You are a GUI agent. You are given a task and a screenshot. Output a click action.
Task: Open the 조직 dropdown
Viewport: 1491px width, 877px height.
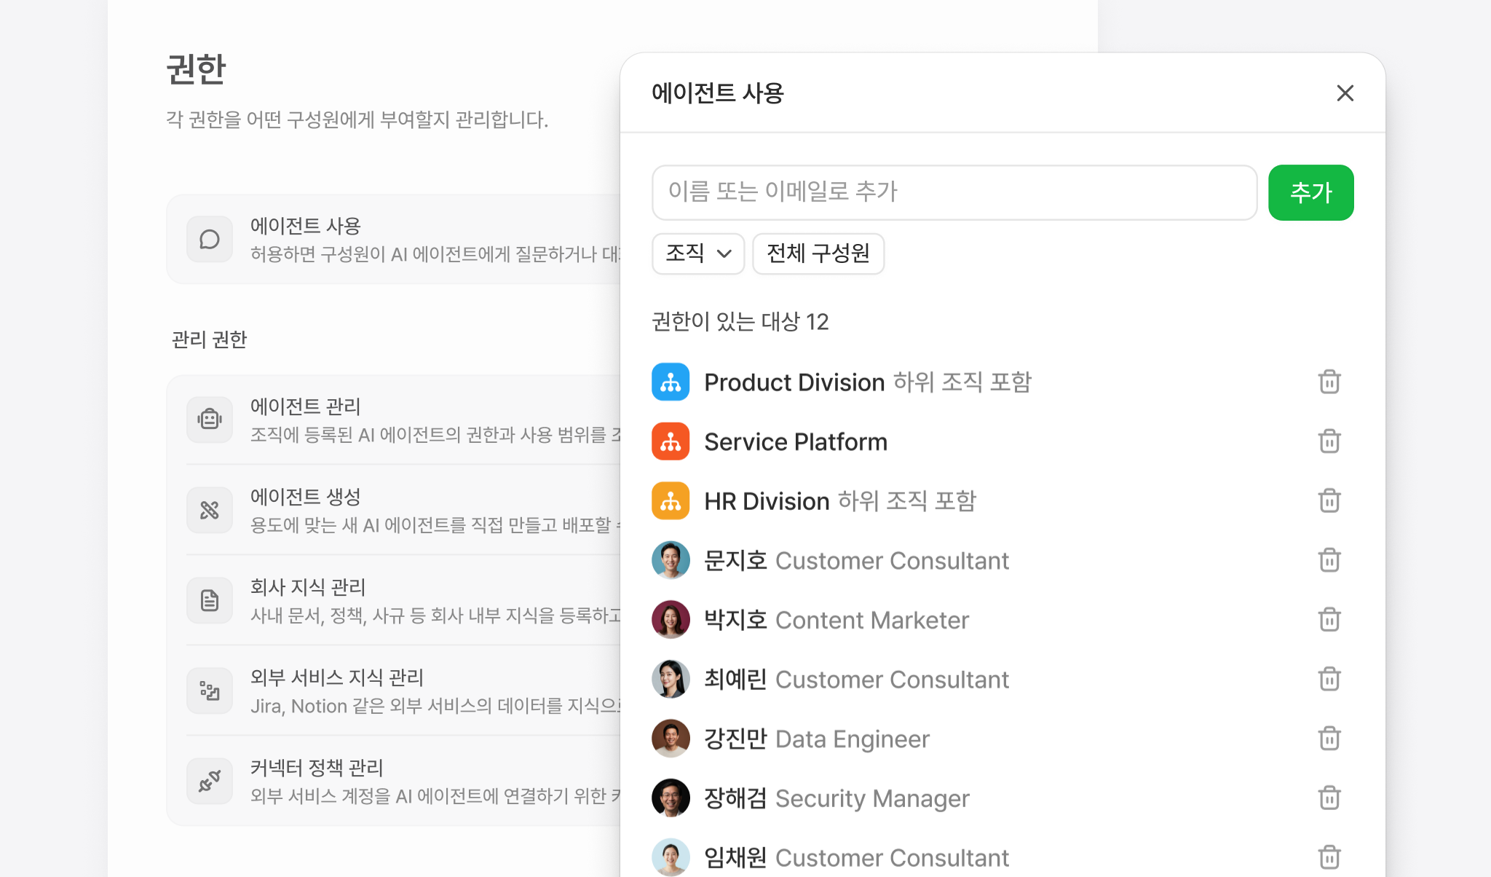(x=698, y=253)
